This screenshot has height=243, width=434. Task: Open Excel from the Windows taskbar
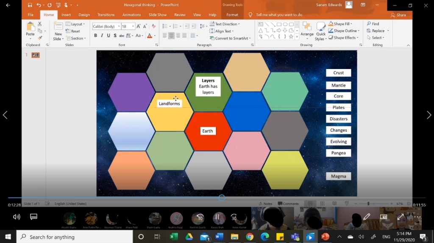coord(174,237)
